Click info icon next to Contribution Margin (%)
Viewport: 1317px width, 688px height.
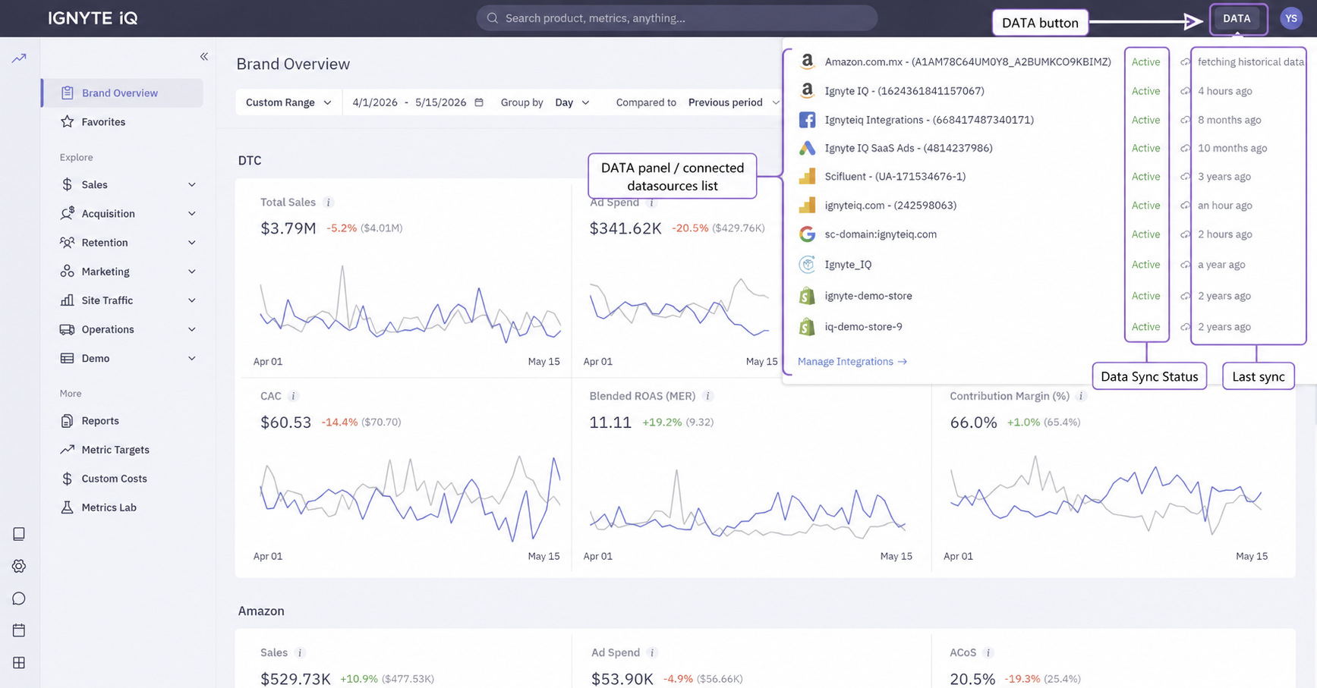tap(1082, 396)
